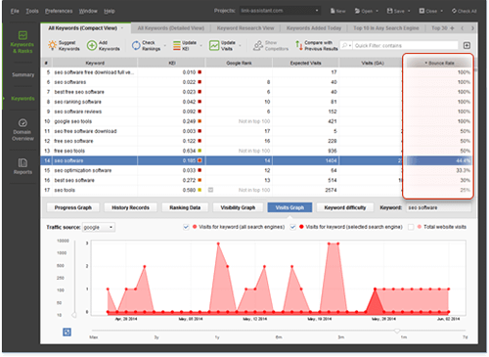Click the plus icon to add workspace tab
The height and width of the screenshot is (357, 489).
tap(452, 28)
